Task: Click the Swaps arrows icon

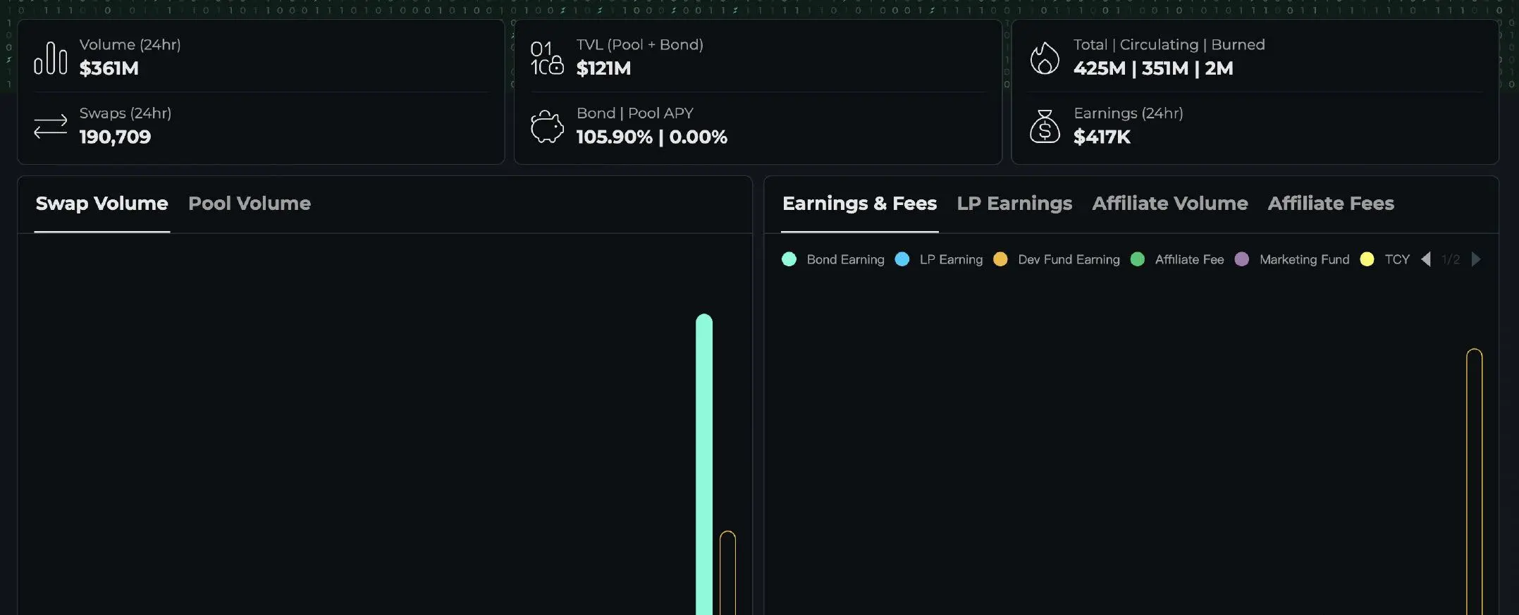Action: [51, 127]
